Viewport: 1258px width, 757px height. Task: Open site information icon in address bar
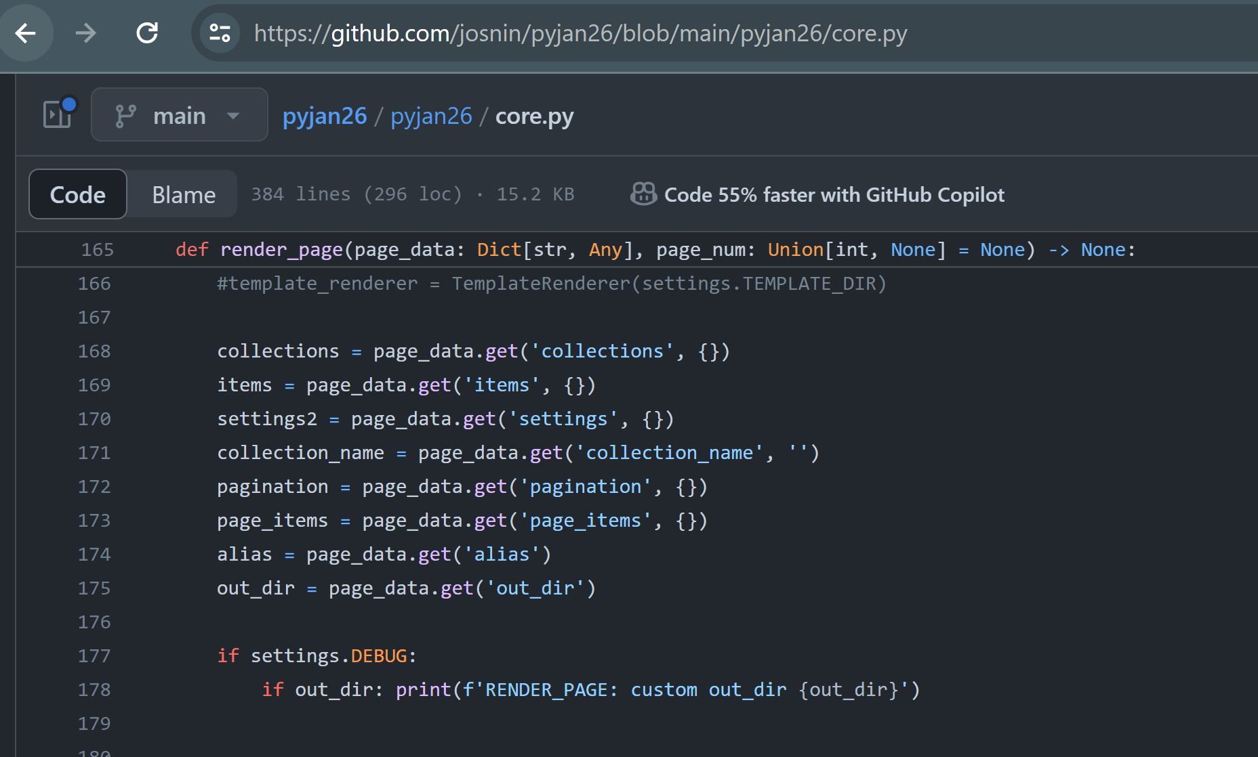pos(220,33)
